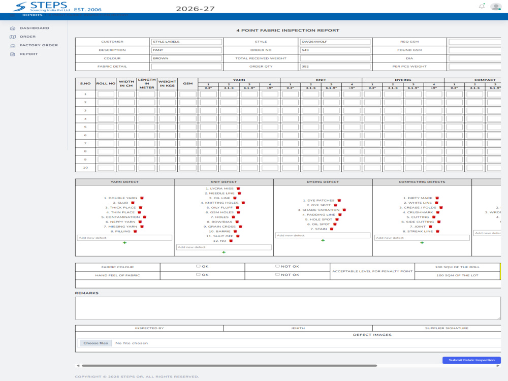Click the Description field showing PANT

pyautogui.click(x=186, y=50)
